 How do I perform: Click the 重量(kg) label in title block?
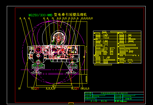click(119, 101)
